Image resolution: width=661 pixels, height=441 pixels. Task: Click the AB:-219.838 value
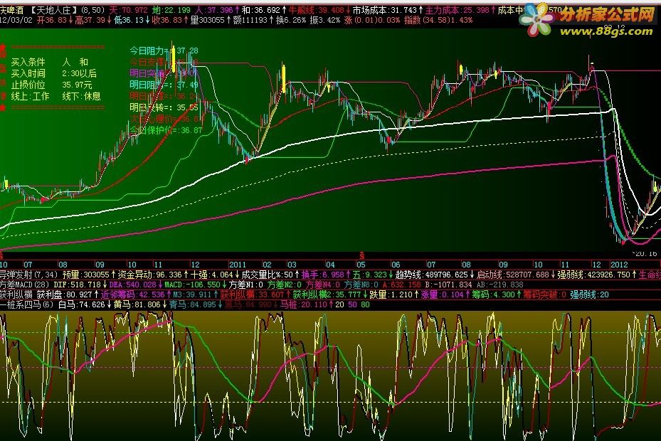500,285
